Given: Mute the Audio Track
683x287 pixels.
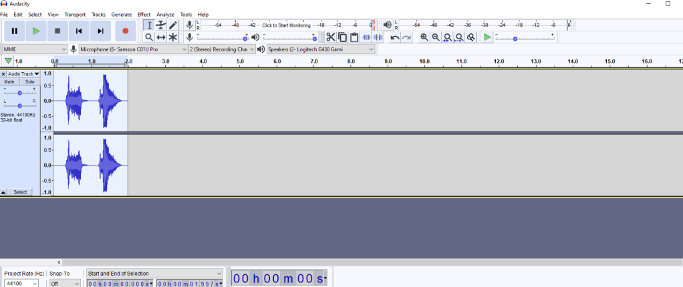Looking at the screenshot, I should click(10, 81).
